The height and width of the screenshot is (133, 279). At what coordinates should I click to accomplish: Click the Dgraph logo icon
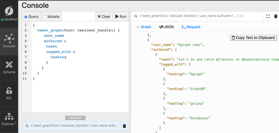pos(9,11)
